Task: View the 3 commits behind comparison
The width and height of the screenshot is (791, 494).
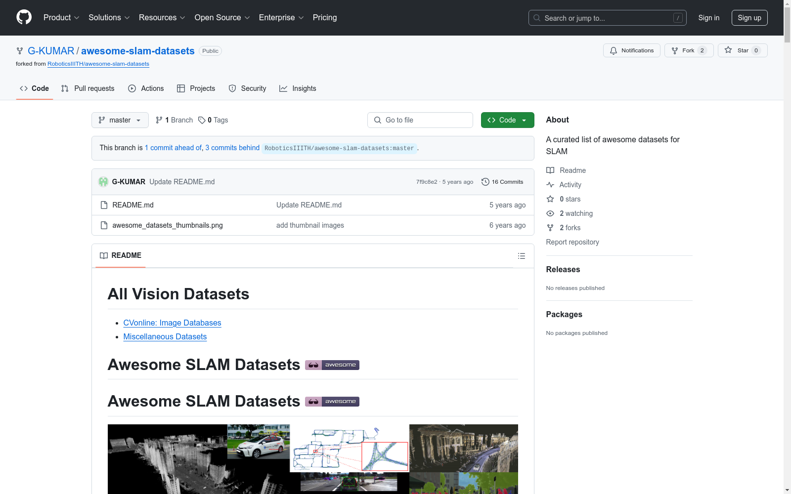Action: 232,148
